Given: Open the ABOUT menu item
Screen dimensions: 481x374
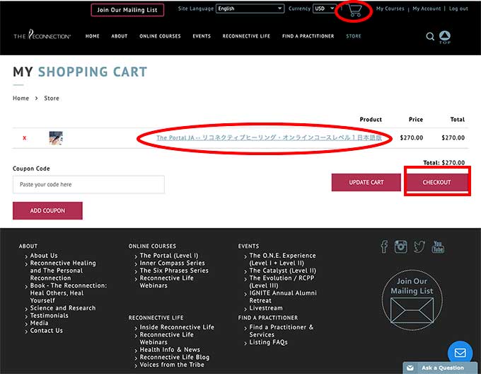Looking at the screenshot, I should (120, 36).
